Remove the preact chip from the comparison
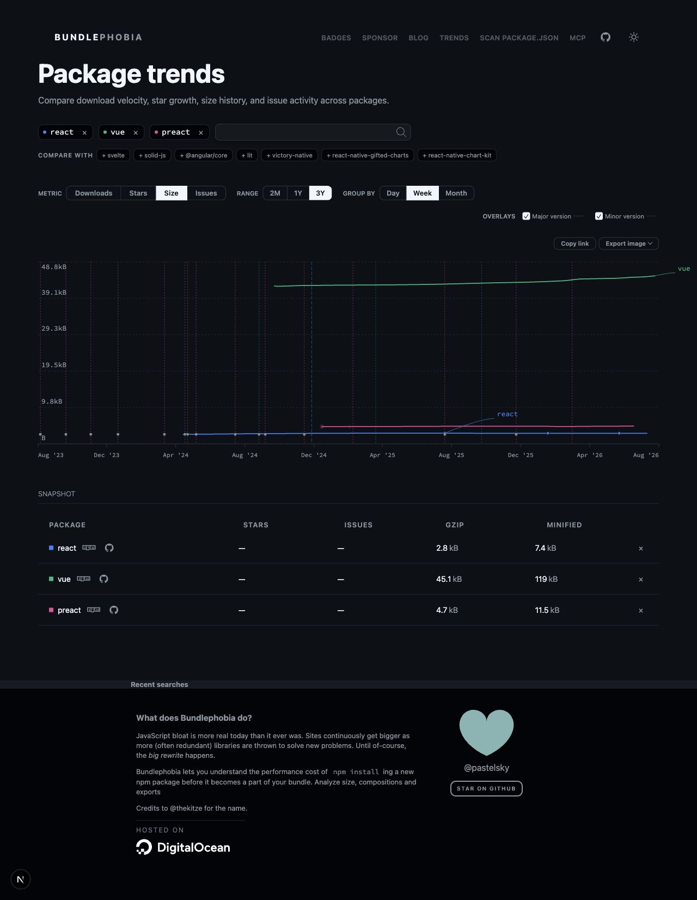Viewport: 697px width, 900px height. point(201,132)
